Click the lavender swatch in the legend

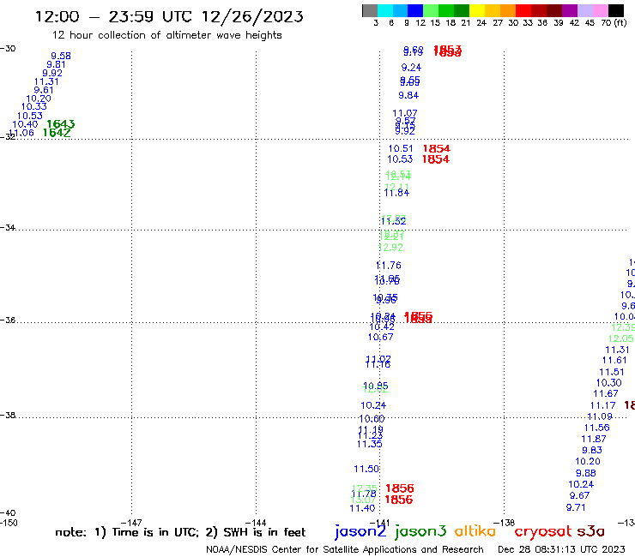[584, 10]
